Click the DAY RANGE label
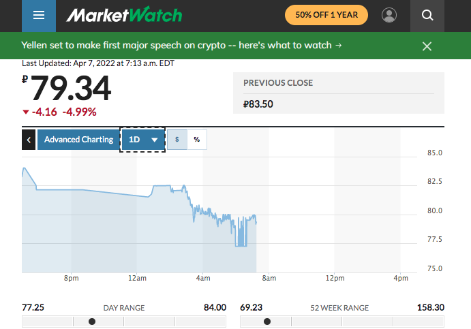This screenshot has width=471, height=329. click(x=124, y=308)
